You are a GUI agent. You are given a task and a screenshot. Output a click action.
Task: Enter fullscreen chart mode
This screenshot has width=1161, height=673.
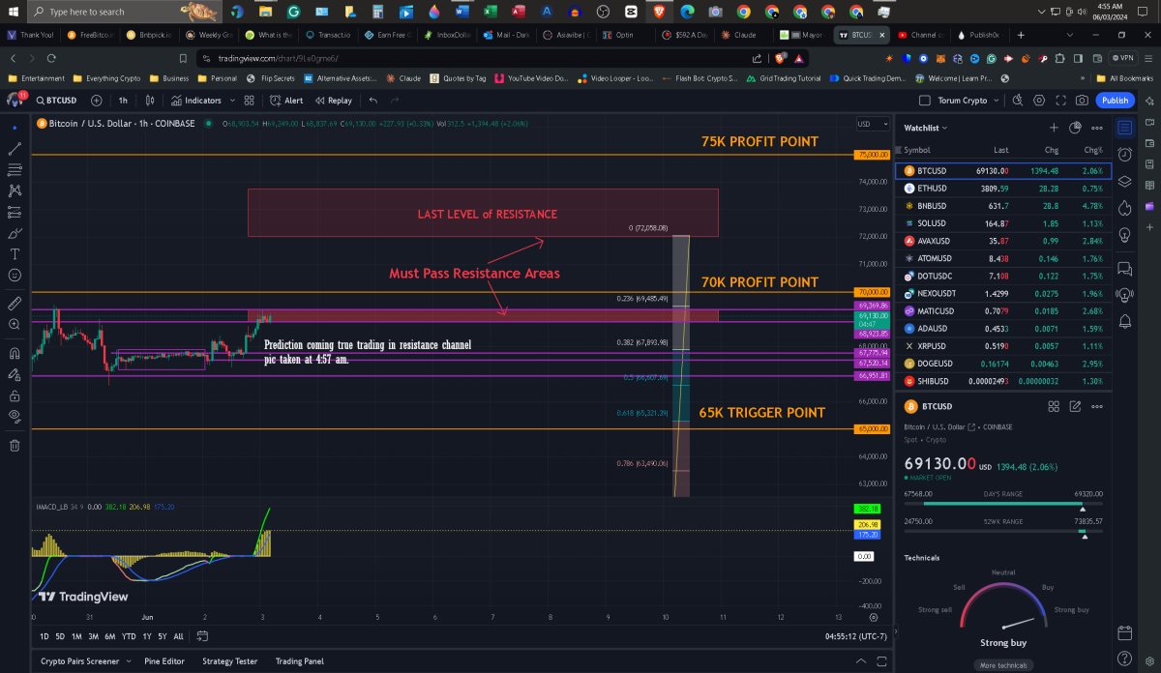coord(1060,100)
